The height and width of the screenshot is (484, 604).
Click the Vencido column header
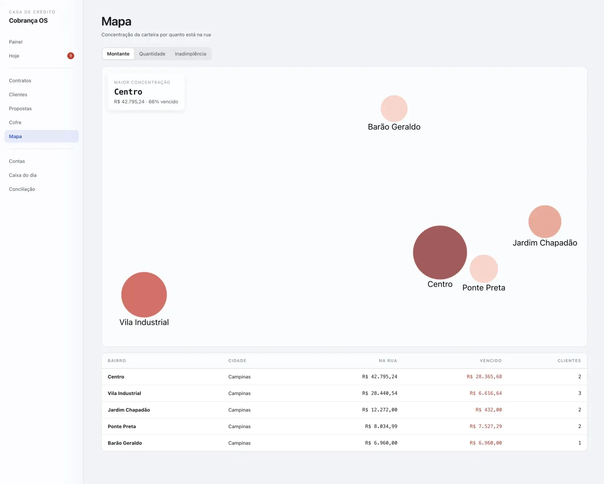coord(491,361)
